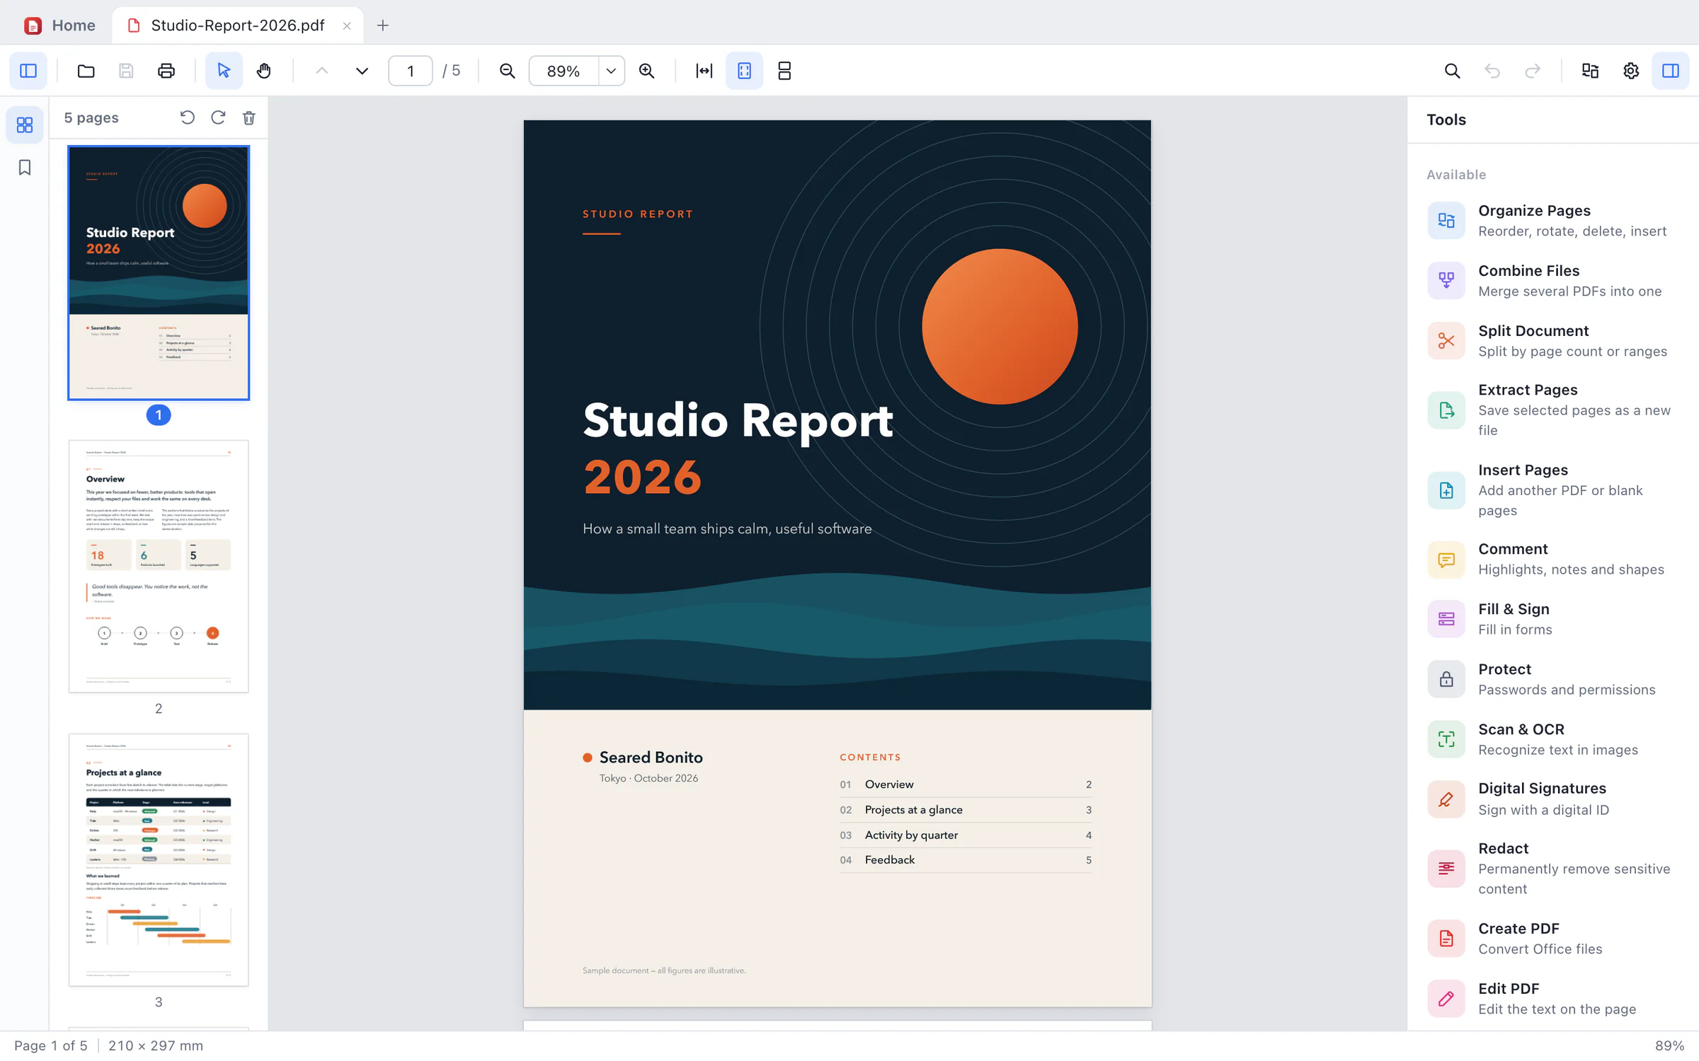Select the Studio-Report-2026.pdf tab

coord(237,25)
